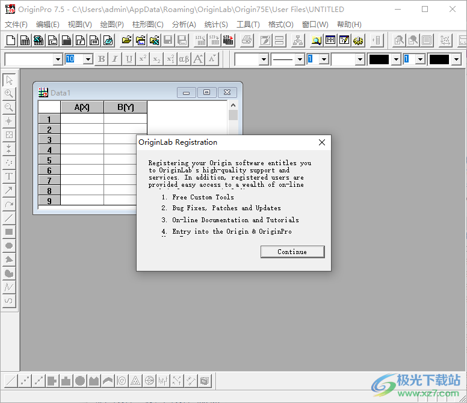This screenshot has height=403, width=467.
Task: Click the Scatter plot icon
Action: tap(25, 381)
